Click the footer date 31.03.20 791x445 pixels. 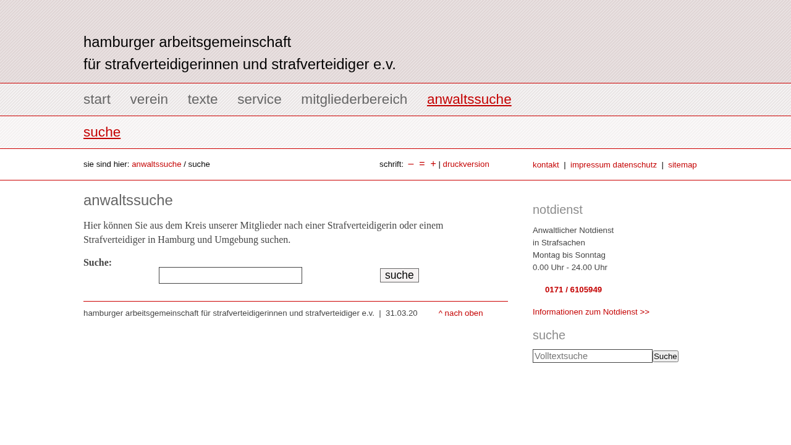(x=402, y=313)
